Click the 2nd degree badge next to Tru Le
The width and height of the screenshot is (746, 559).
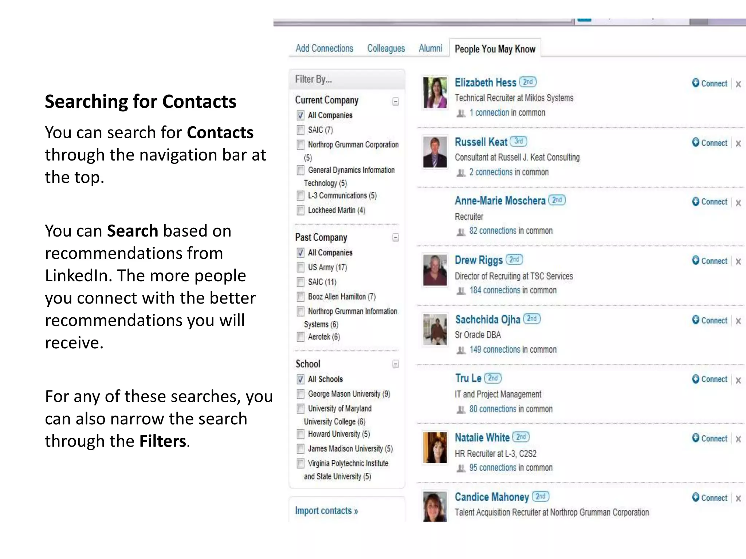click(x=493, y=378)
